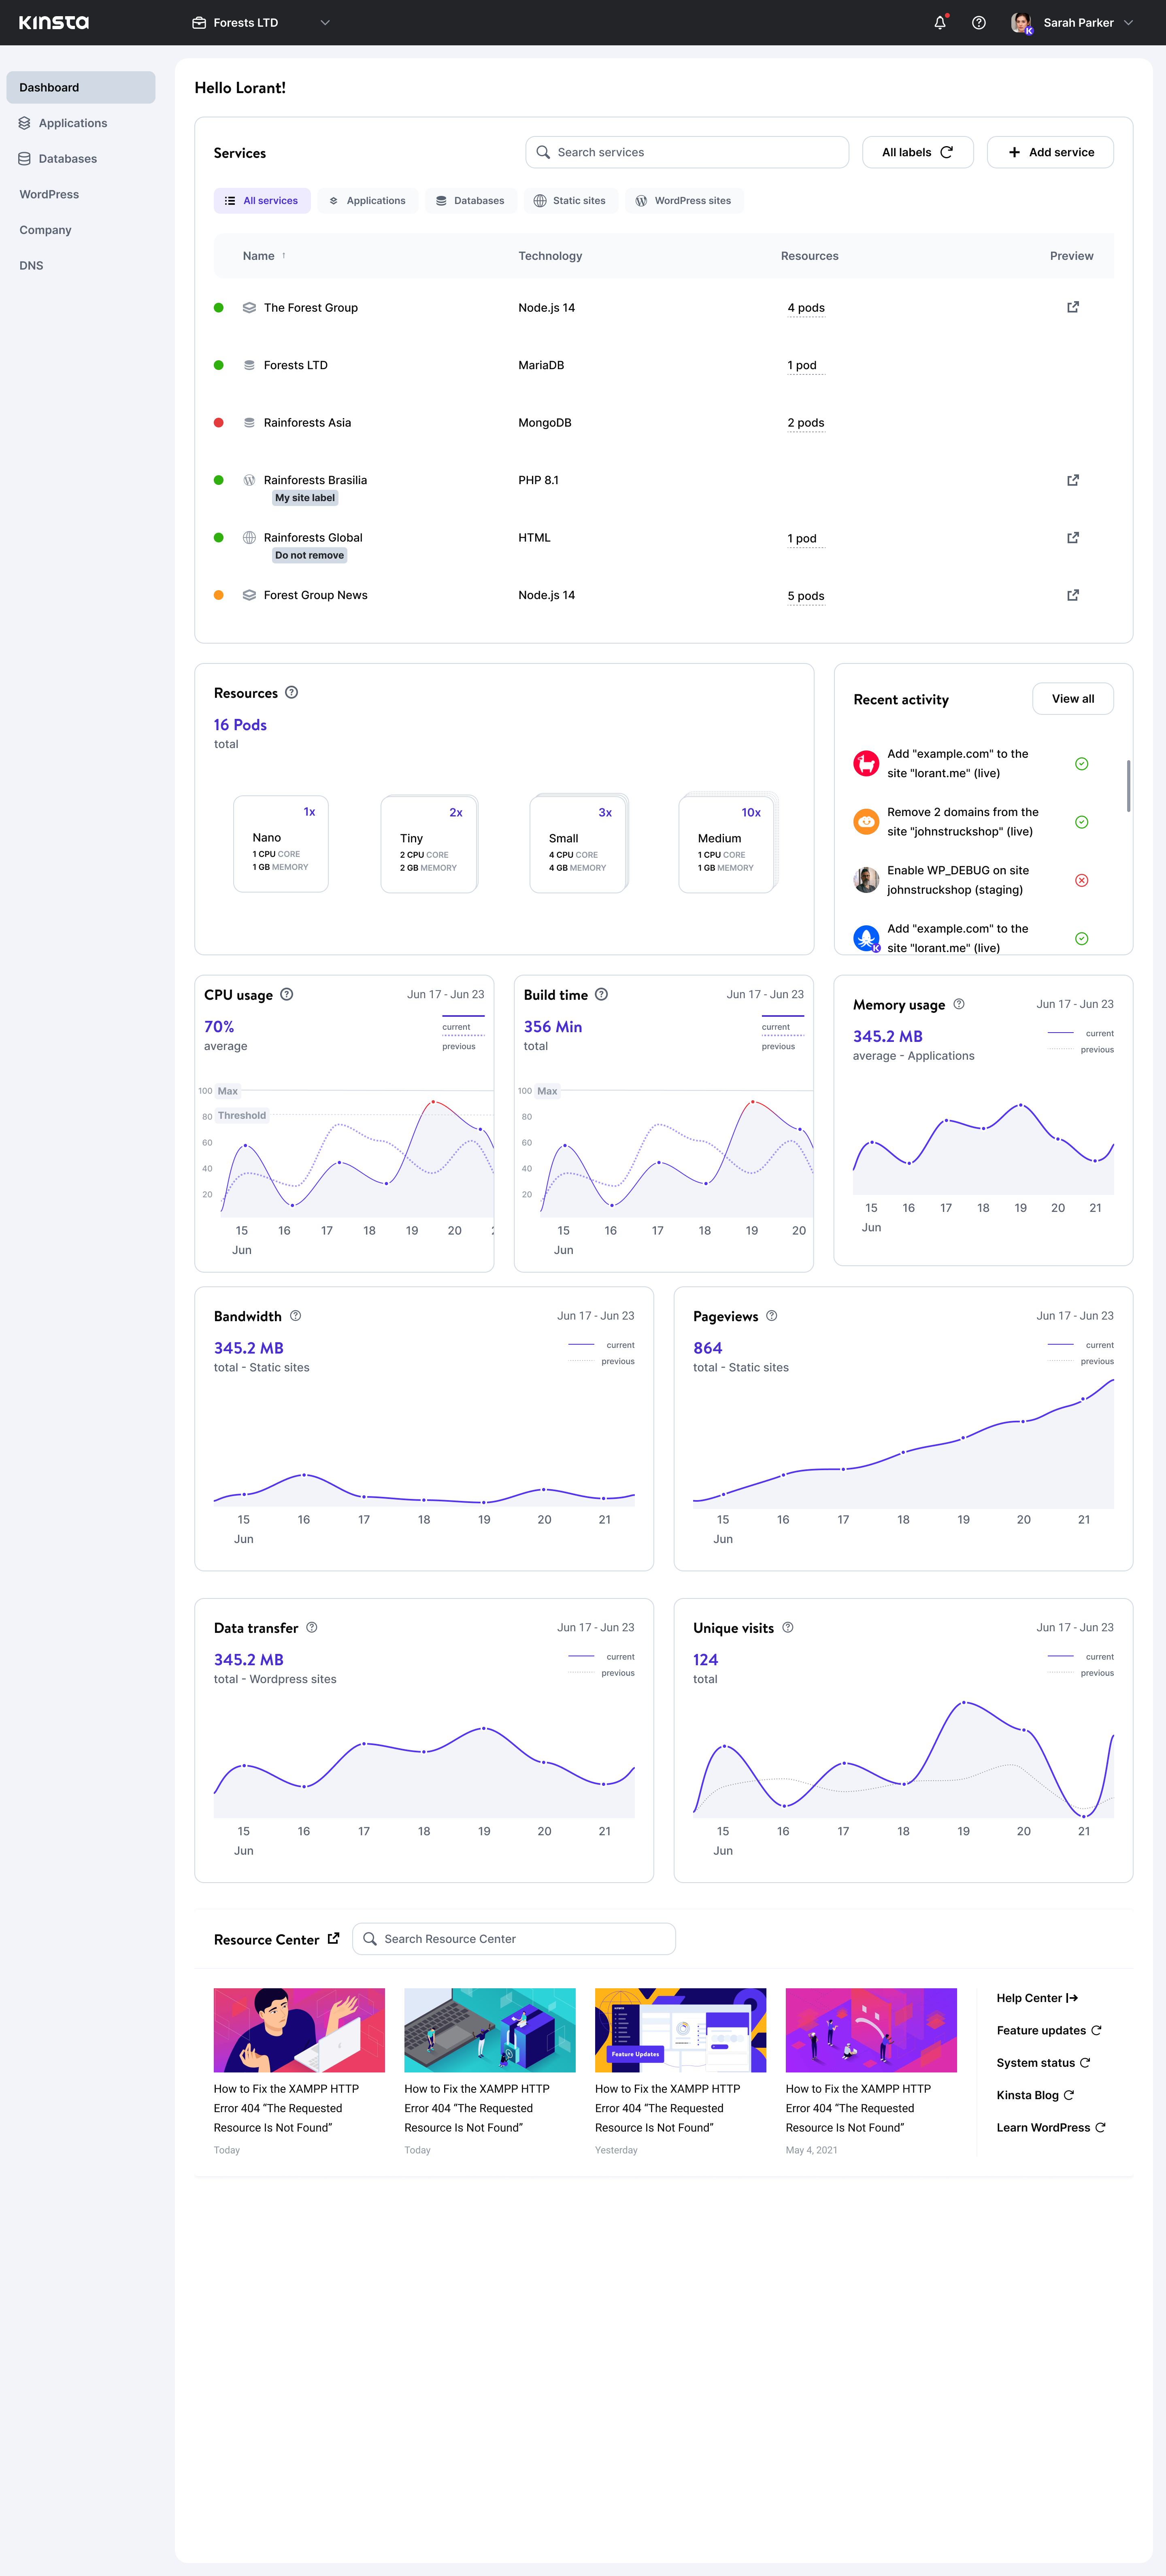Screen dimensions: 1166x2576
Task: Select the Medium 10x pod card
Action: [728, 843]
